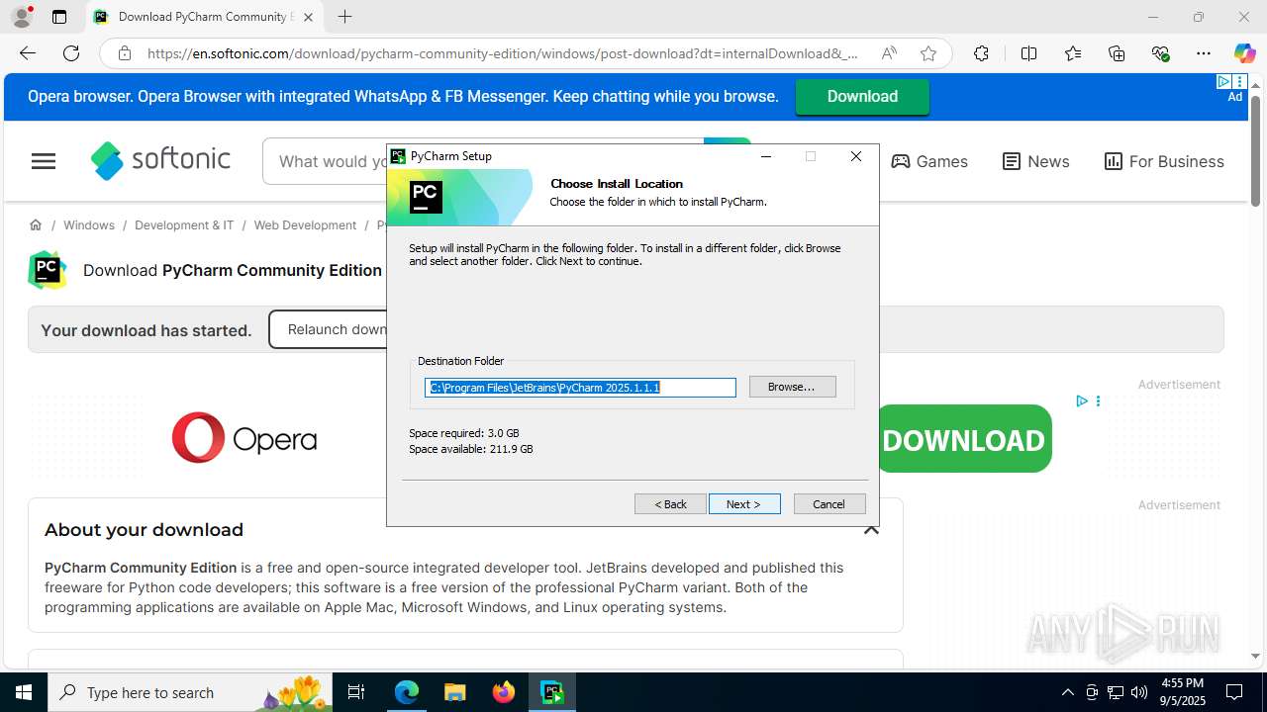Refresh the page in Edge

click(71, 53)
